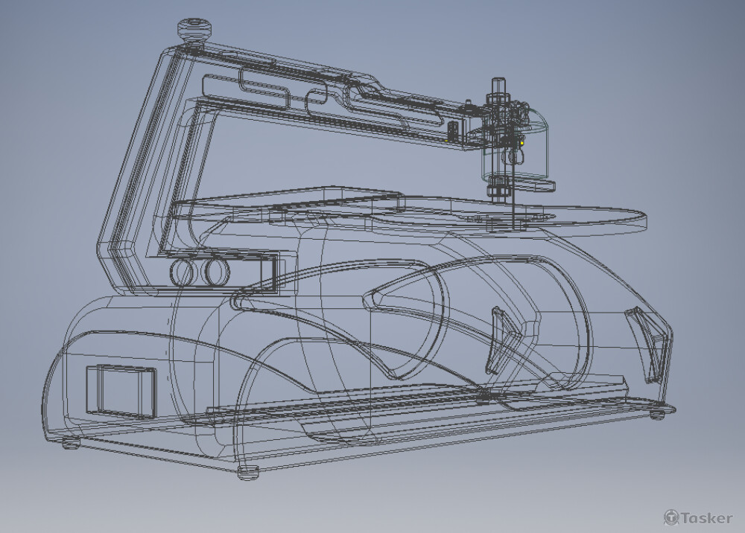Click the Tasker watermark text

pos(706,518)
